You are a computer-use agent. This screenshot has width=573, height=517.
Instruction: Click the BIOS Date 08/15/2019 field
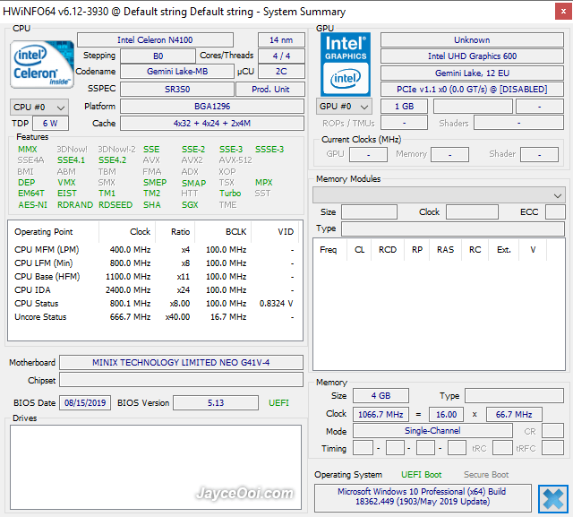pos(85,403)
